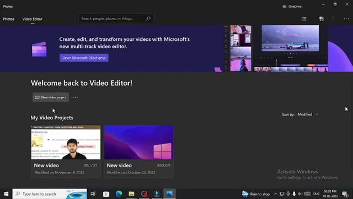Image resolution: width=353 pixels, height=199 pixels.
Task: Click the taskbar Type here to search box
Action: (x=50, y=194)
